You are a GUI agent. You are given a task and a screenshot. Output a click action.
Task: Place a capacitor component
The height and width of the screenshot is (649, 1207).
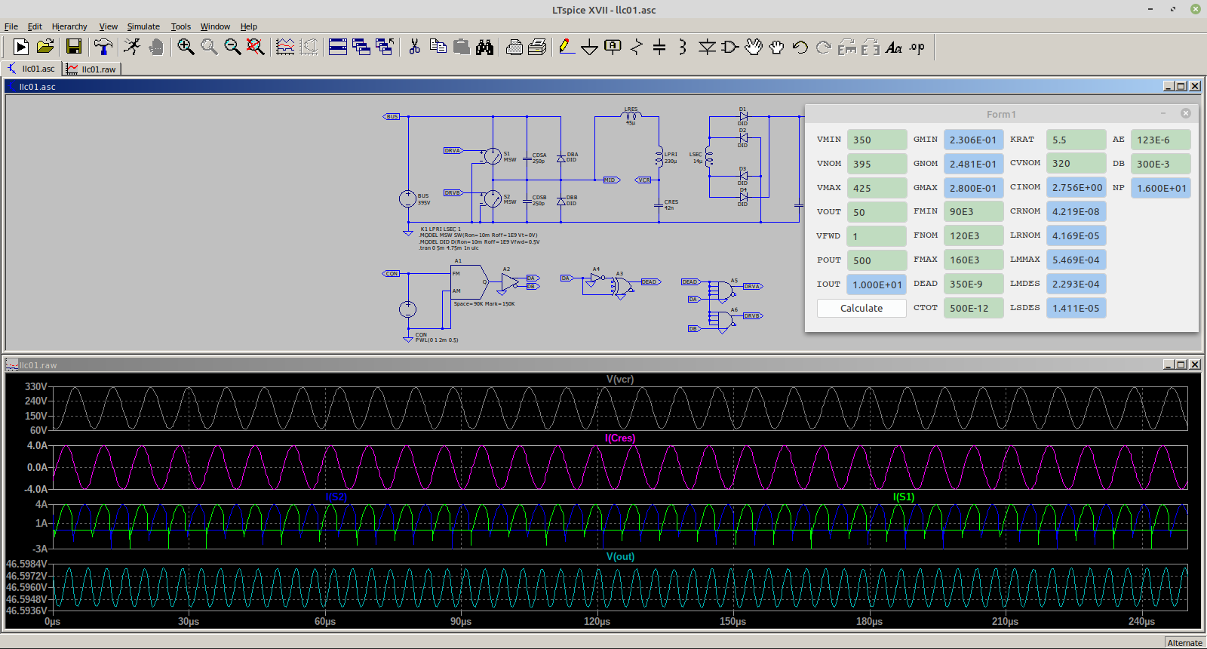[659, 47]
